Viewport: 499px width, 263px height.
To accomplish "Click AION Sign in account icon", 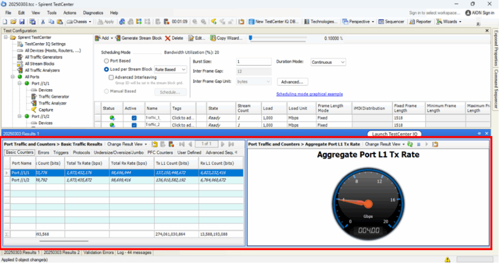I will pos(468,13).
